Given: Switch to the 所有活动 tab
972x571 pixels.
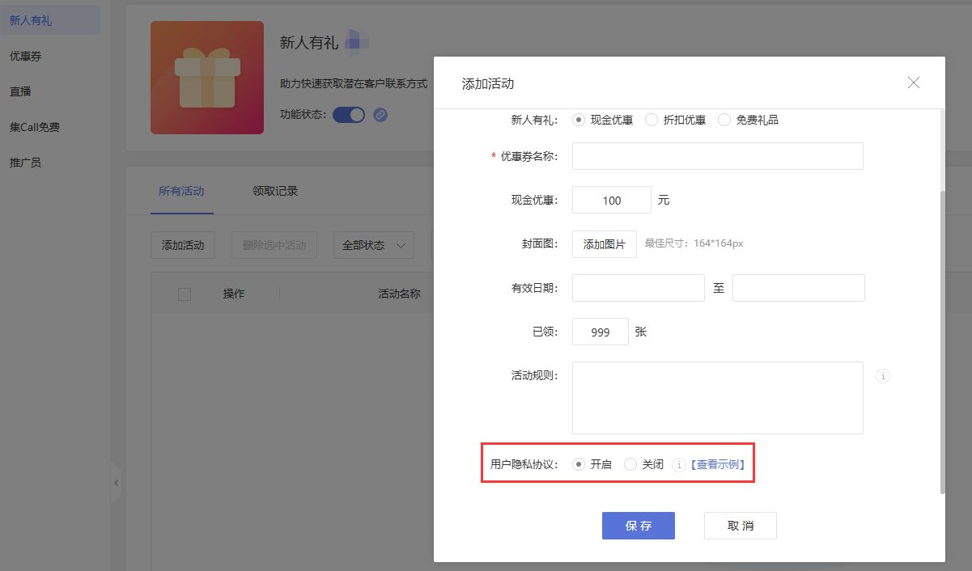Looking at the screenshot, I should pos(181,192).
